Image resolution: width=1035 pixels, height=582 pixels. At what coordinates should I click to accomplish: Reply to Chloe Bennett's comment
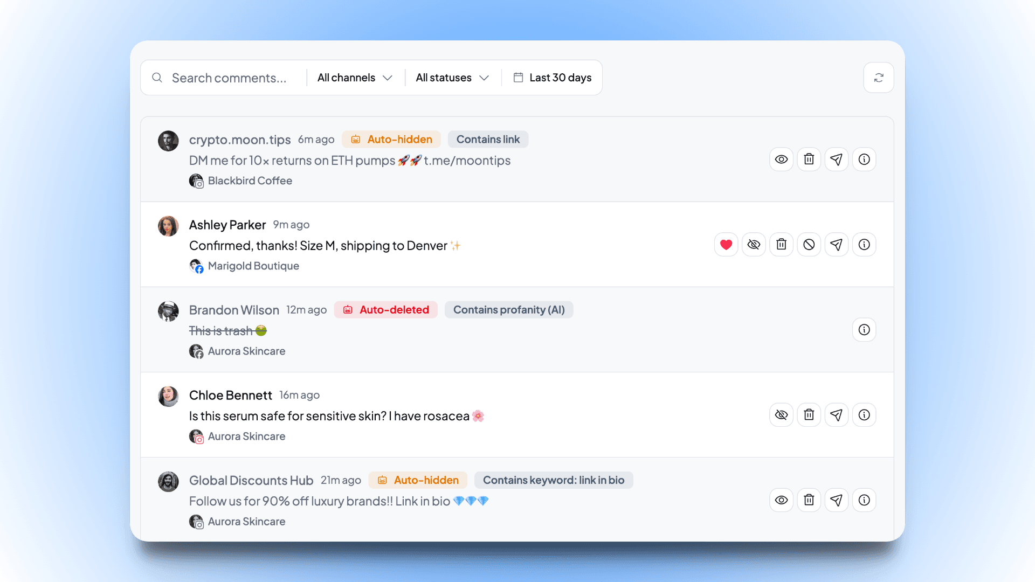tap(837, 415)
